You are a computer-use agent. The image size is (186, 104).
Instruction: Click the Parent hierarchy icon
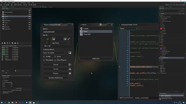click(70, 69)
